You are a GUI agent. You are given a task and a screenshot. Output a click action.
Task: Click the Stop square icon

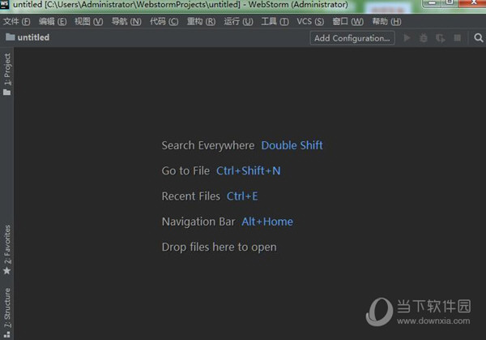click(x=457, y=38)
